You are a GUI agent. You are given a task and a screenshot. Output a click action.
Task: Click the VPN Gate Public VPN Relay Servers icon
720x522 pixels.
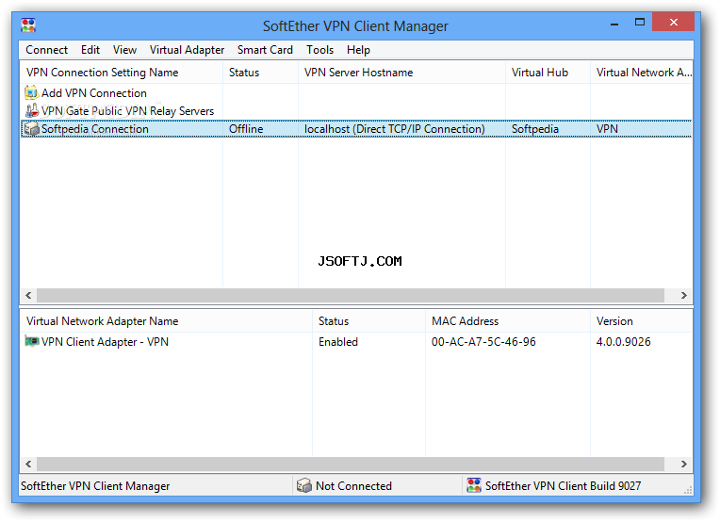31,110
